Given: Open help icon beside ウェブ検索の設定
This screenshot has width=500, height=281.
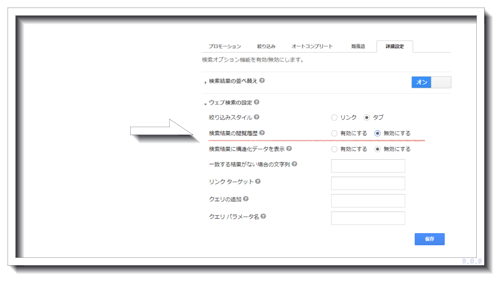Looking at the screenshot, I should point(257,102).
